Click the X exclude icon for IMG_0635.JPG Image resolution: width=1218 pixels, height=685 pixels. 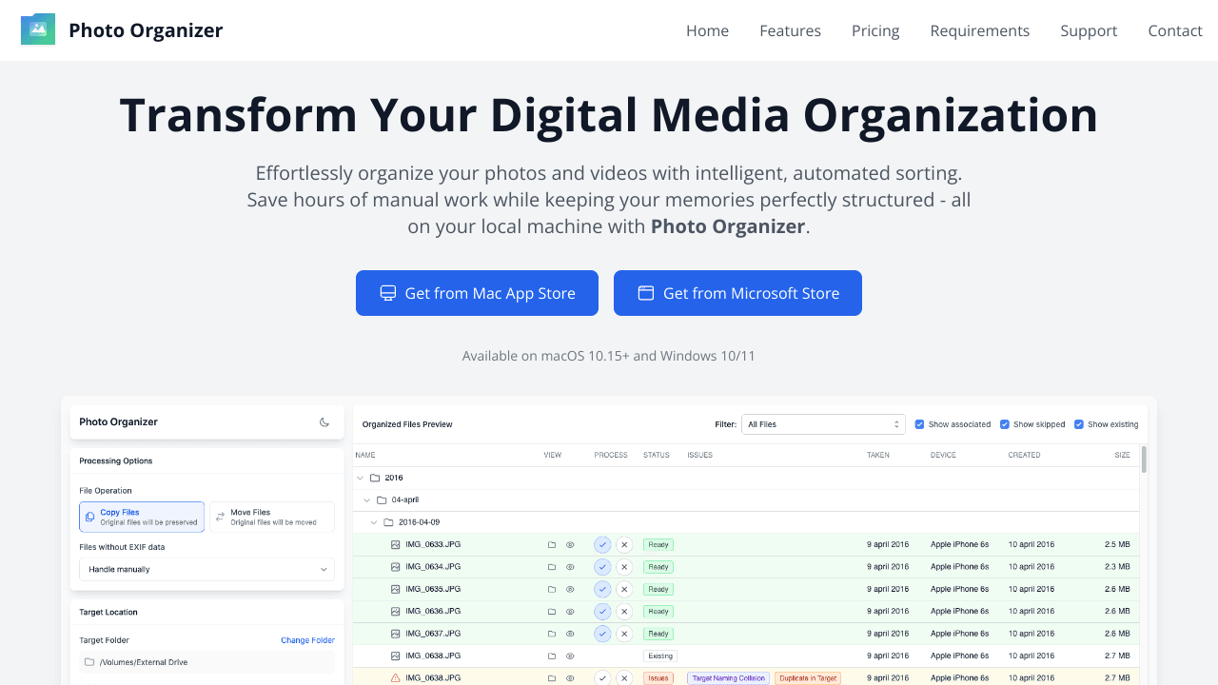point(624,590)
